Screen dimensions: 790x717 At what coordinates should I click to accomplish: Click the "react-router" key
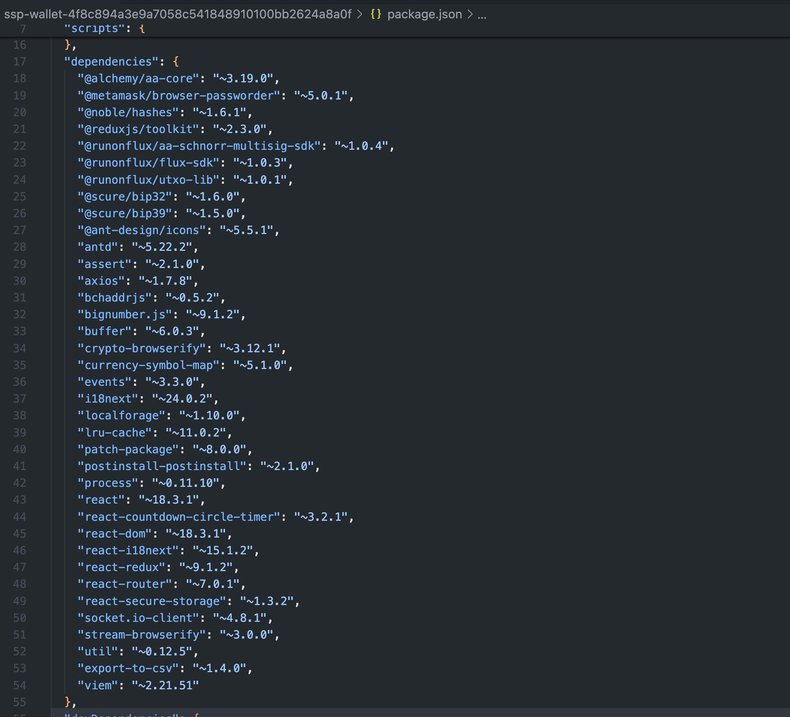pos(125,584)
